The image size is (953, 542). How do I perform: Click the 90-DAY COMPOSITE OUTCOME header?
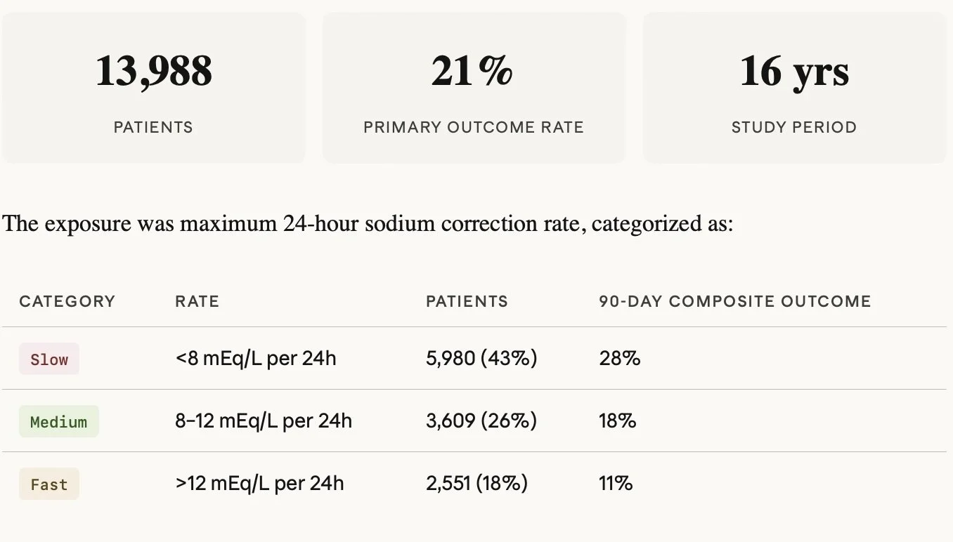(x=734, y=302)
